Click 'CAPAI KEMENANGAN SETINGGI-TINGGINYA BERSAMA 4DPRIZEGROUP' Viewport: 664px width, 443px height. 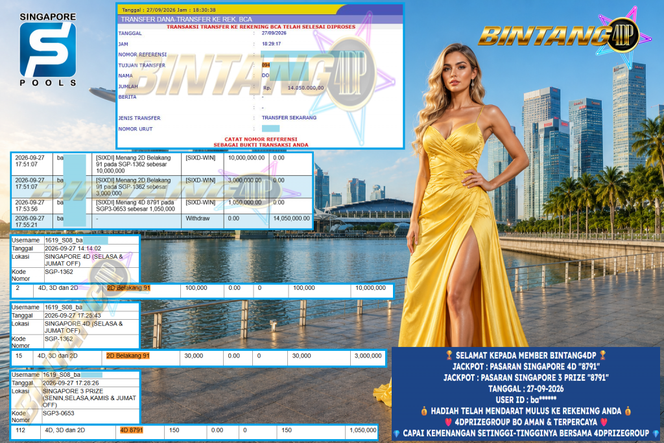click(x=525, y=433)
